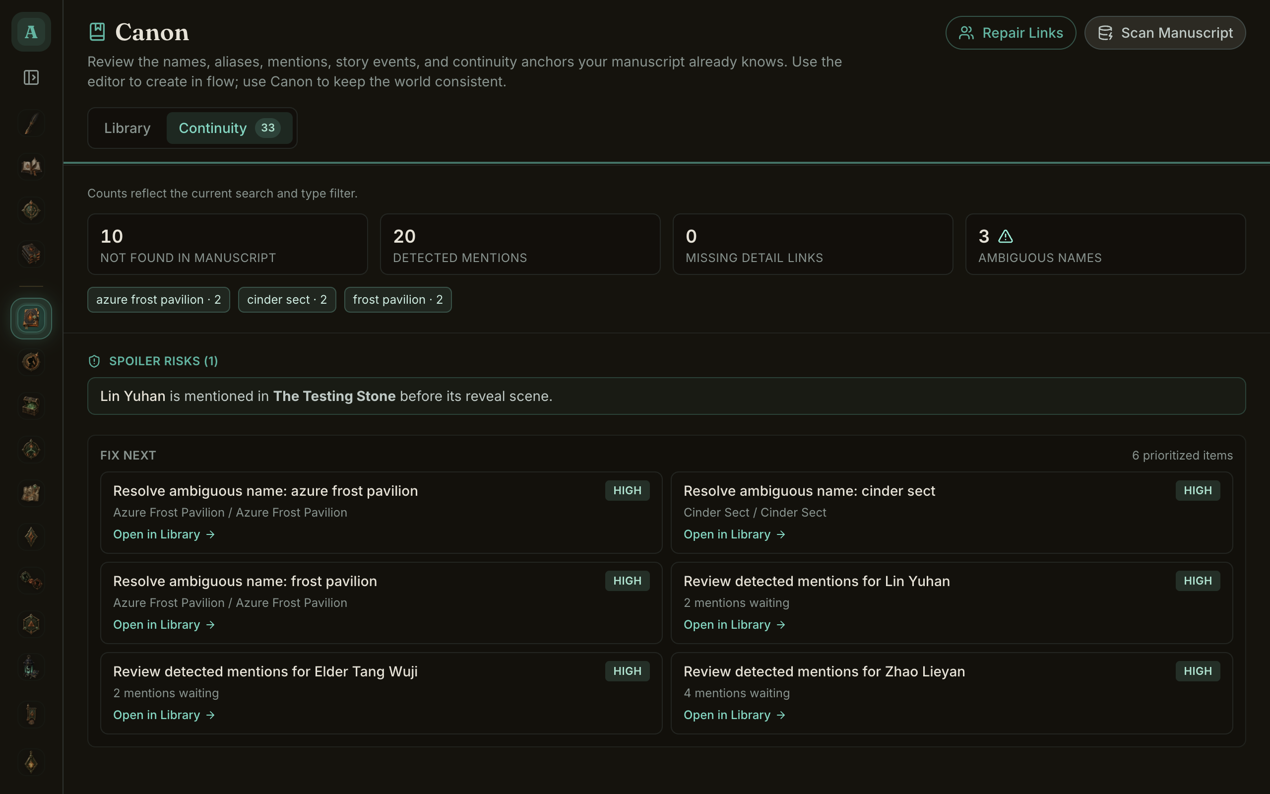Click '6 prioritized items' label
This screenshot has height=794, width=1270.
tap(1182, 455)
